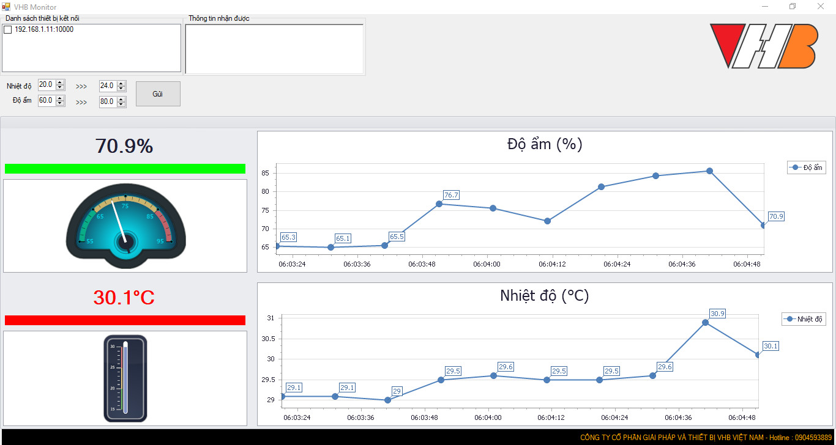This screenshot has height=445, width=836.
Task: Focus the Độ ẩm 80.0 value field
Action: [x=108, y=101]
